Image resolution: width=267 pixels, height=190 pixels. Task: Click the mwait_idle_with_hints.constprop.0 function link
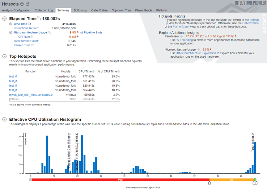[31, 95]
